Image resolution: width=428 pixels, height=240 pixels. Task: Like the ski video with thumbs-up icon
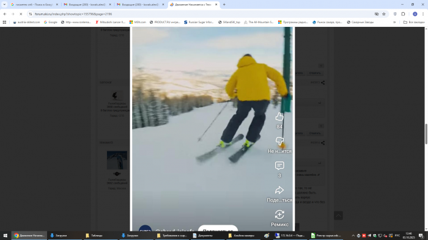pos(279,117)
